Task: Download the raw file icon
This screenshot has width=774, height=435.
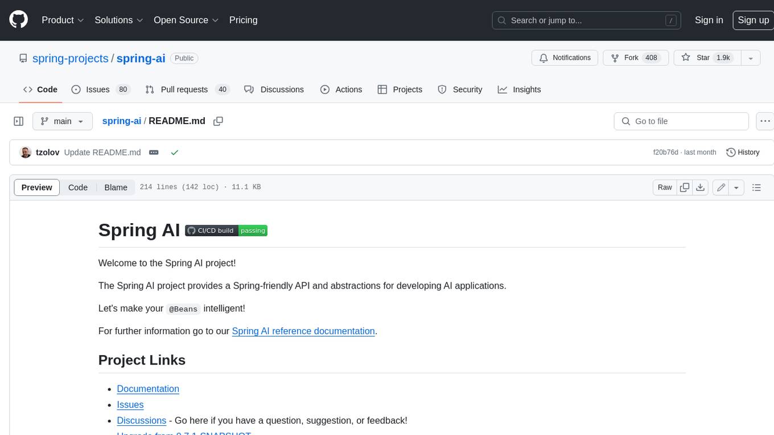Action: tap(701, 187)
